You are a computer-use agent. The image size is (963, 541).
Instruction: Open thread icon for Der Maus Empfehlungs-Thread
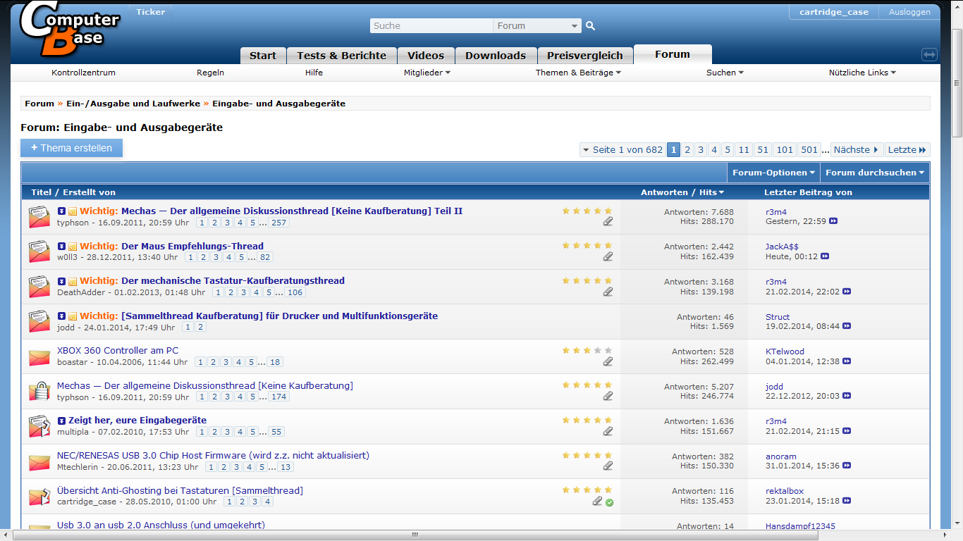coord(39,251)
